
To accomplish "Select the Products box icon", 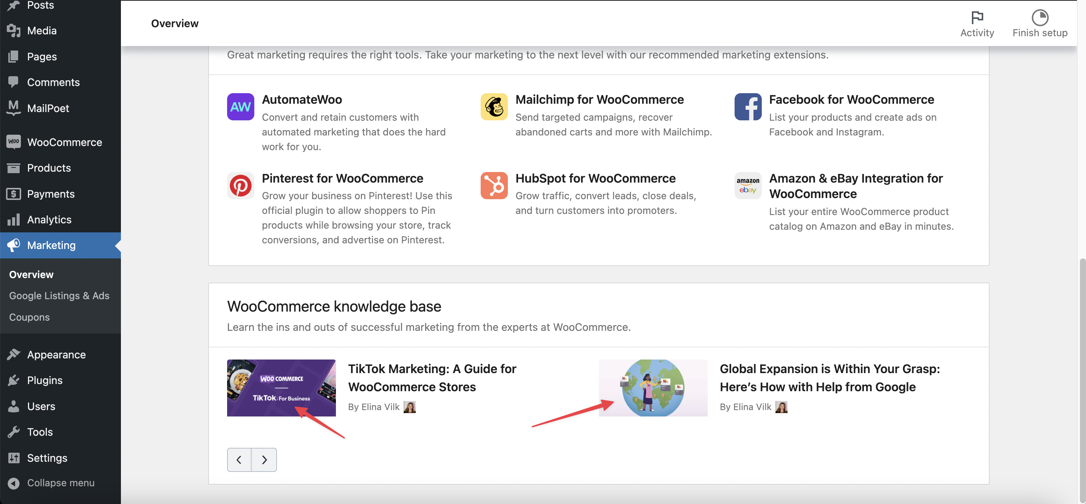I will [13, 167].
